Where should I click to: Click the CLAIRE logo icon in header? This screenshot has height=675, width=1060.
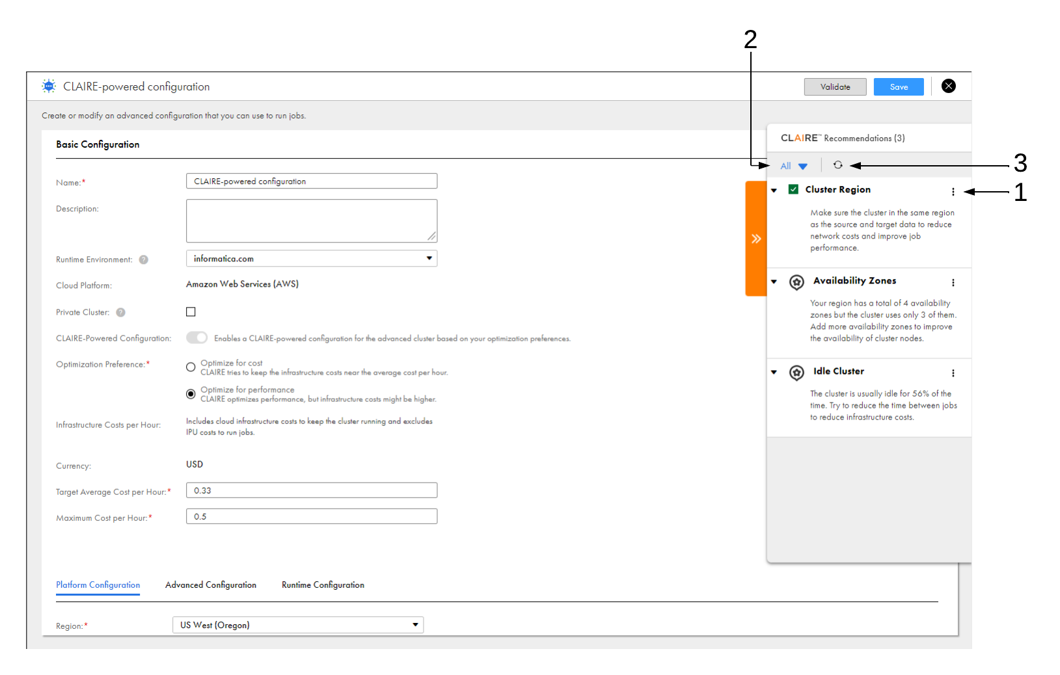coord(49,86)
